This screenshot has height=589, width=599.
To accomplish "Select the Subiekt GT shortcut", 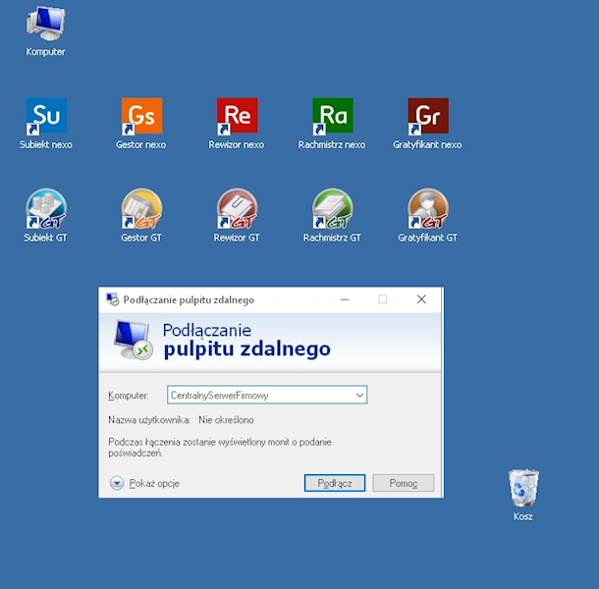I will pyautogui.click(x=46, y=216).
